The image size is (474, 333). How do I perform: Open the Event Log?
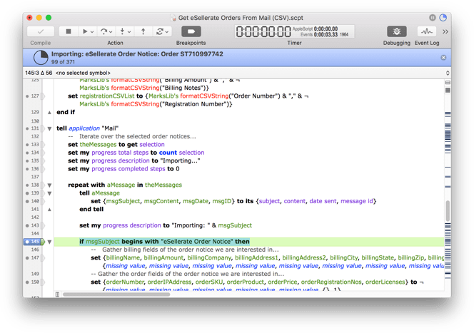click(x=427, y=31)
